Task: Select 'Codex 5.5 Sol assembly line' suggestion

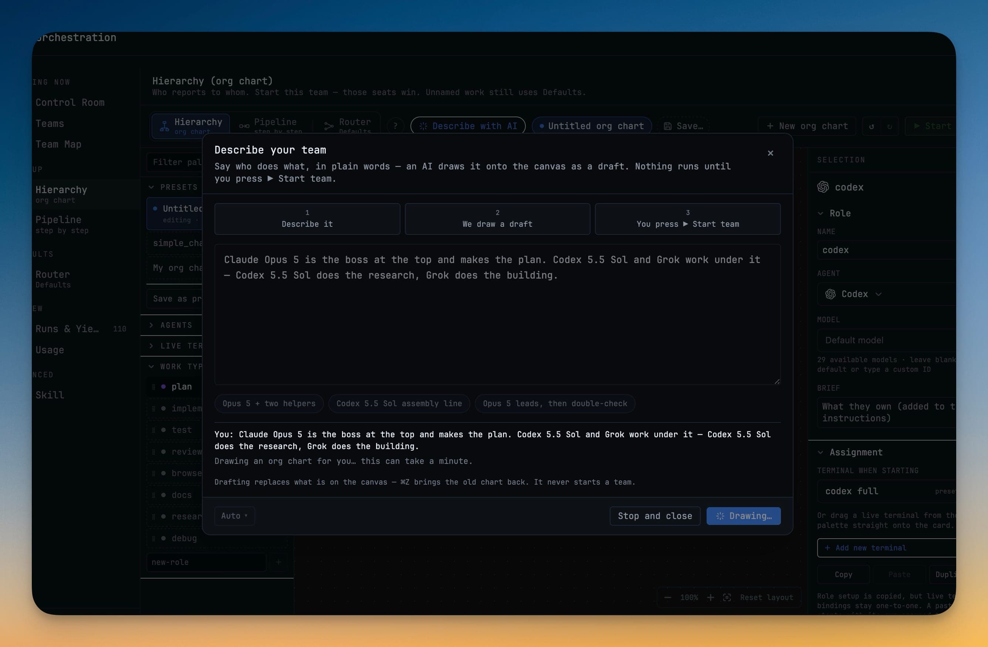Action: [399, 403]
